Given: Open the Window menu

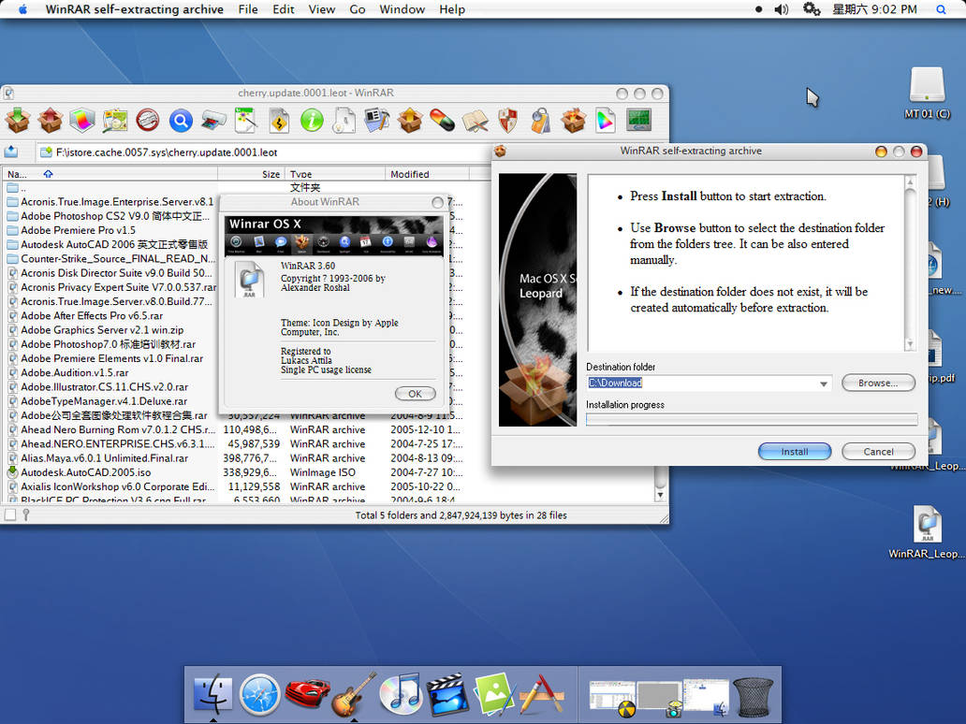Looking at the screenshot, I should point(402,9).
